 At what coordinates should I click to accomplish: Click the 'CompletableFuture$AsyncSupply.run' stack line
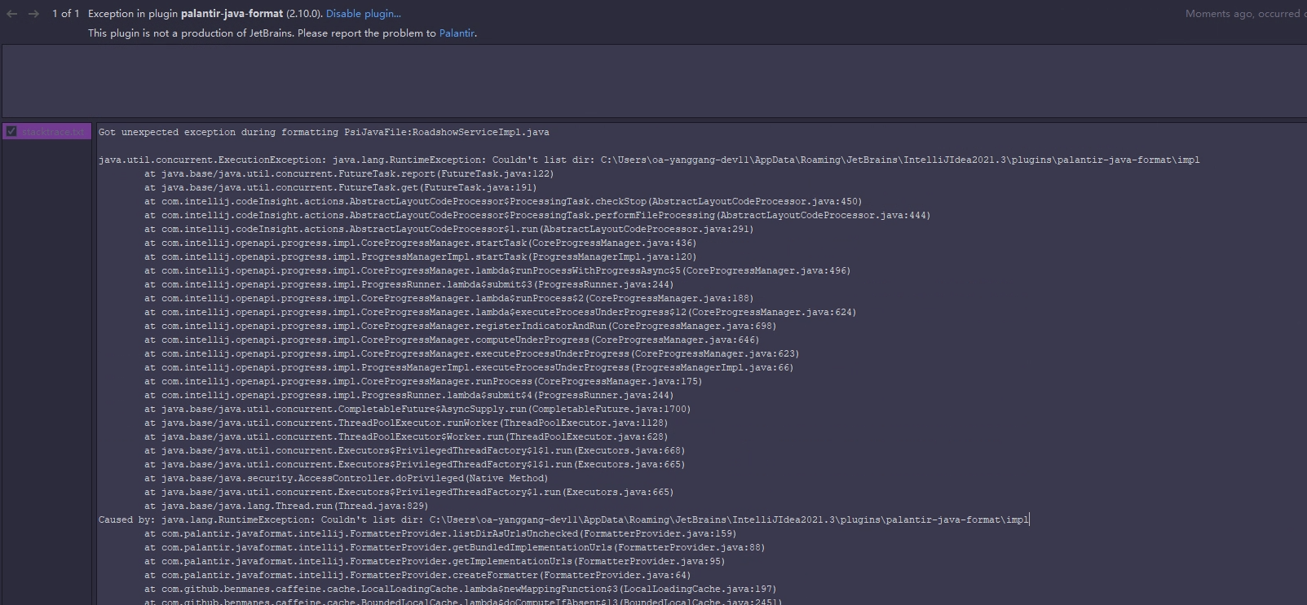click(x=417, y=409)
